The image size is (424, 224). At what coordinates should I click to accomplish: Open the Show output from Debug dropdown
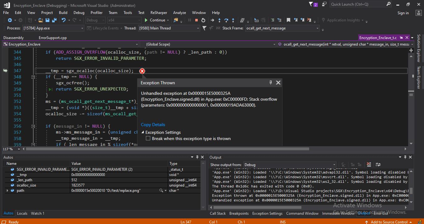[x=334, y=165]
